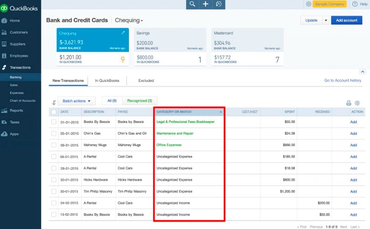The image size is (370, 229).
Task: Open Sales in sidebar
Action: tap(14, 85)
